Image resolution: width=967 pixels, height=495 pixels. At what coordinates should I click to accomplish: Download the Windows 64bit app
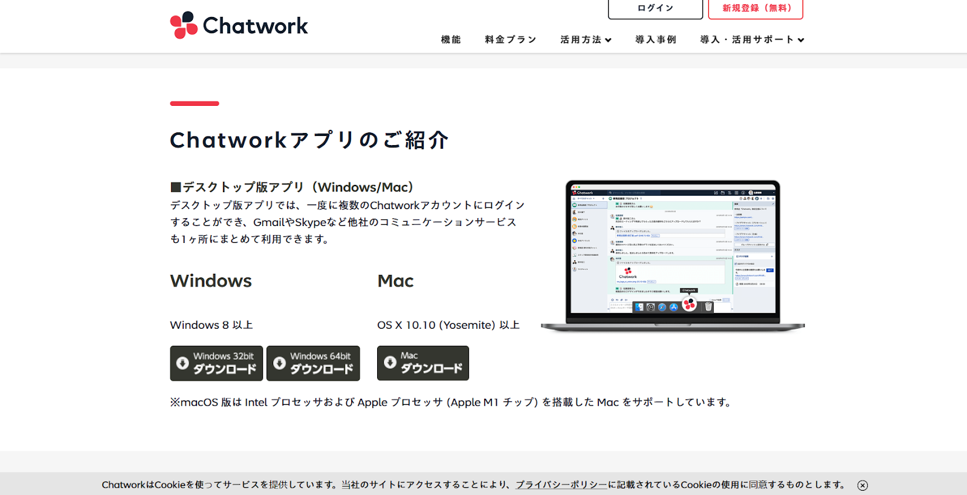pyautogui.click(x=313, y=363)
